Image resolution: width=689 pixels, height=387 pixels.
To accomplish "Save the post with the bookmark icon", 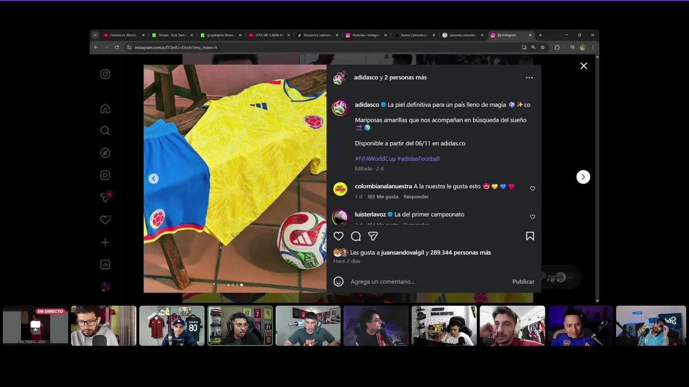I will tap(530, 236).
